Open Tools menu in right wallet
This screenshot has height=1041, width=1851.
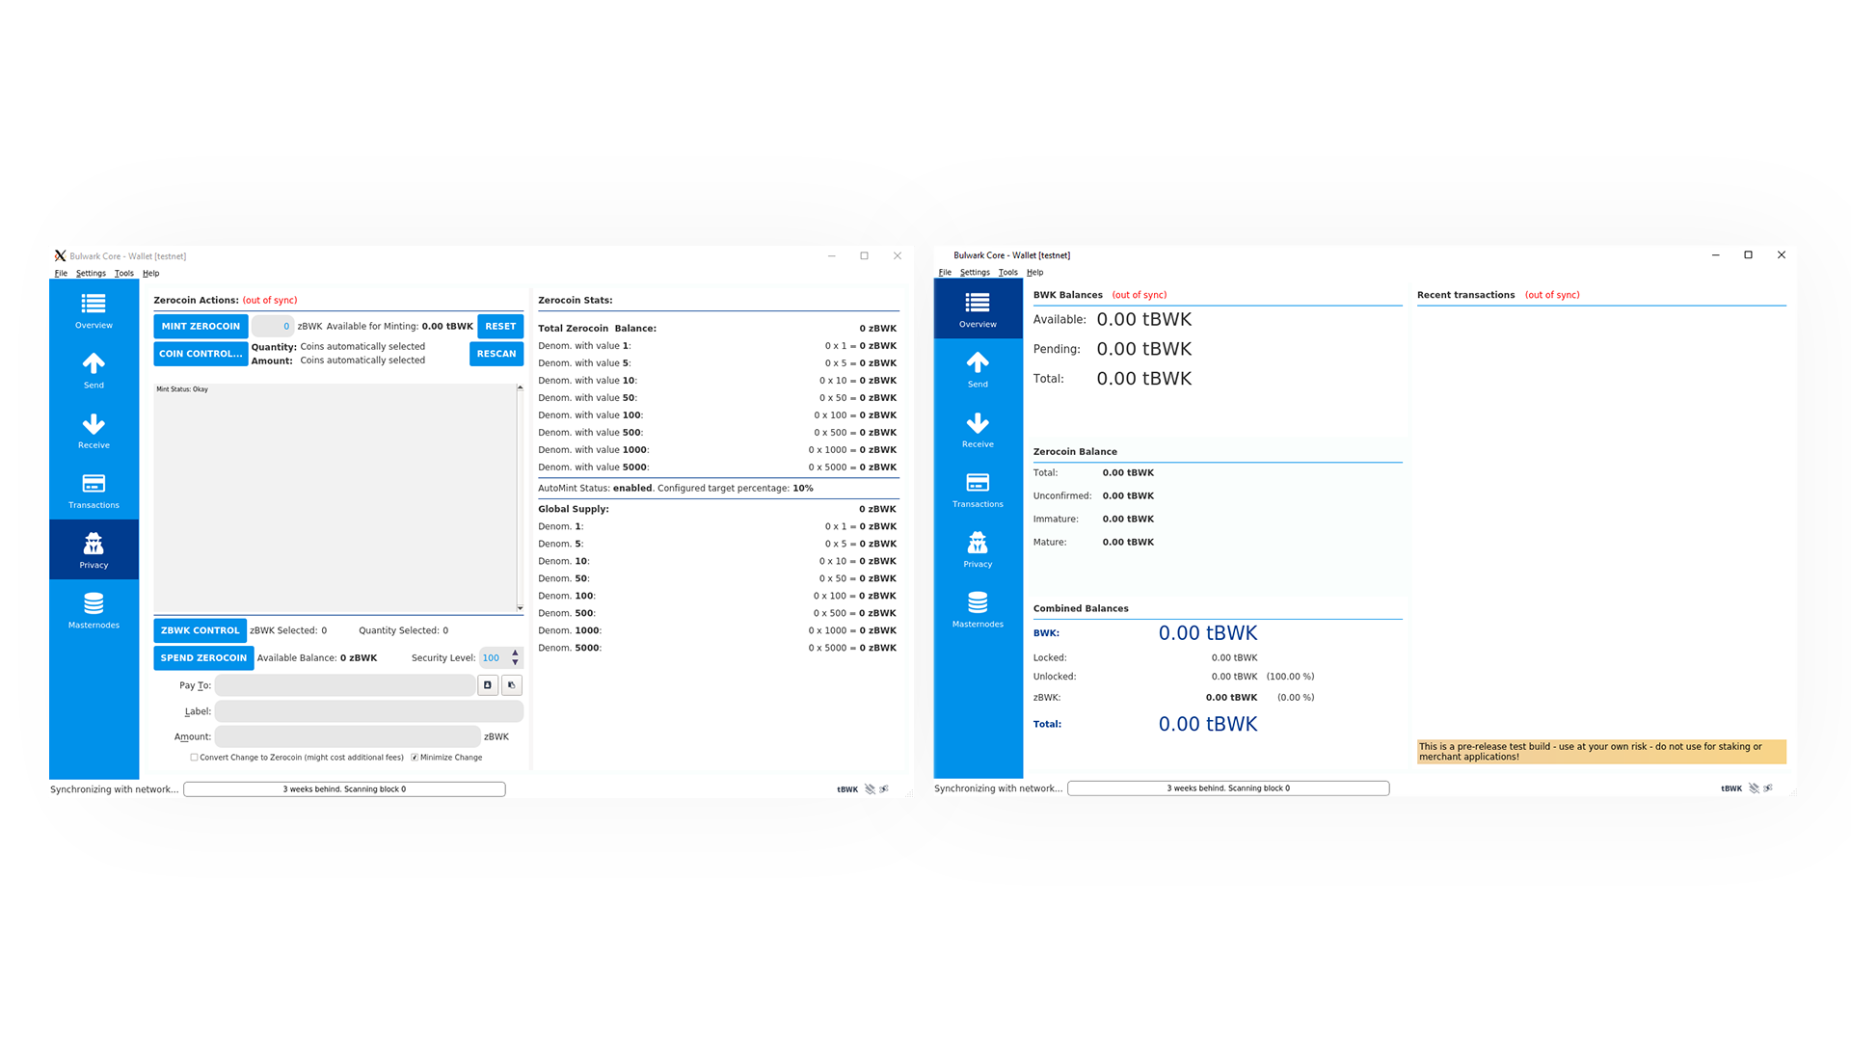coord(1007,273)
